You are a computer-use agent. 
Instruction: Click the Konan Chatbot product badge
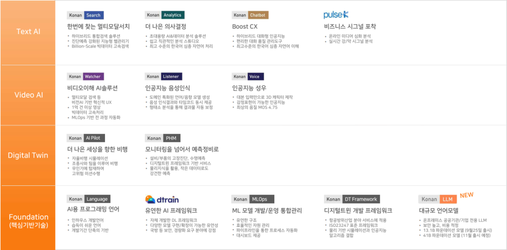tap(250, 15)
